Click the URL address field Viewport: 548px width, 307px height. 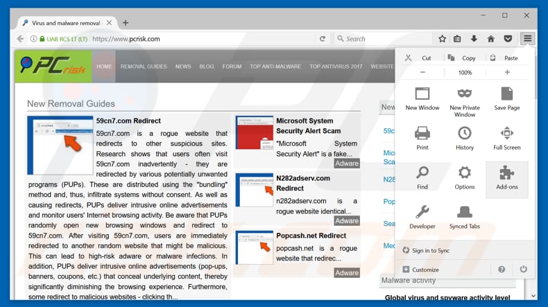click(x=203, y=39)
